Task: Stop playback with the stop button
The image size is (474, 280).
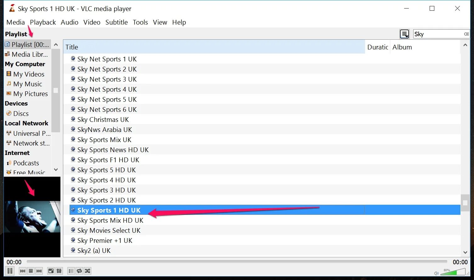Action: 31,271
